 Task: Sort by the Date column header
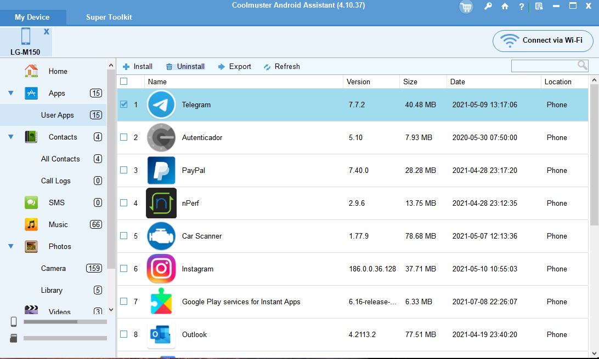click(x=494, y=82)
